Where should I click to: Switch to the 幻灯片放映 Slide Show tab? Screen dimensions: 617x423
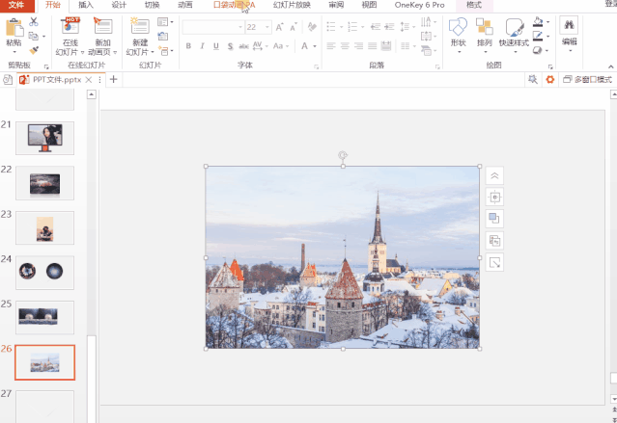[292, 5]
